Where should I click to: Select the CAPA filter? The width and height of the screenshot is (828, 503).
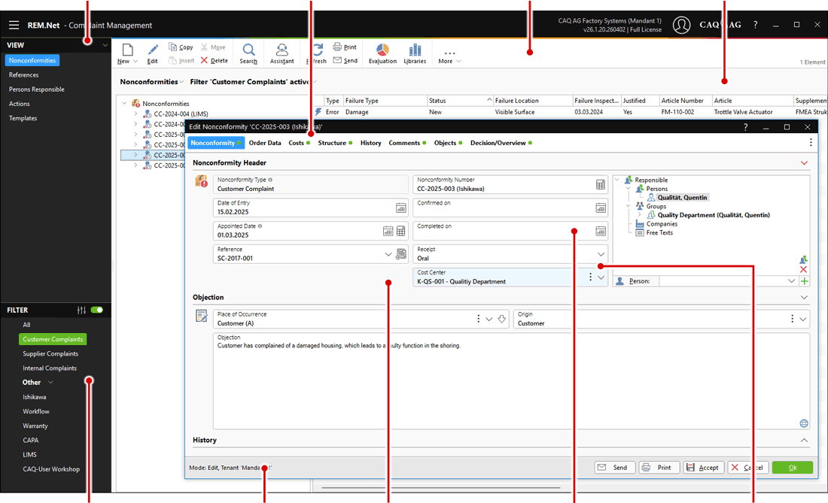31,441
